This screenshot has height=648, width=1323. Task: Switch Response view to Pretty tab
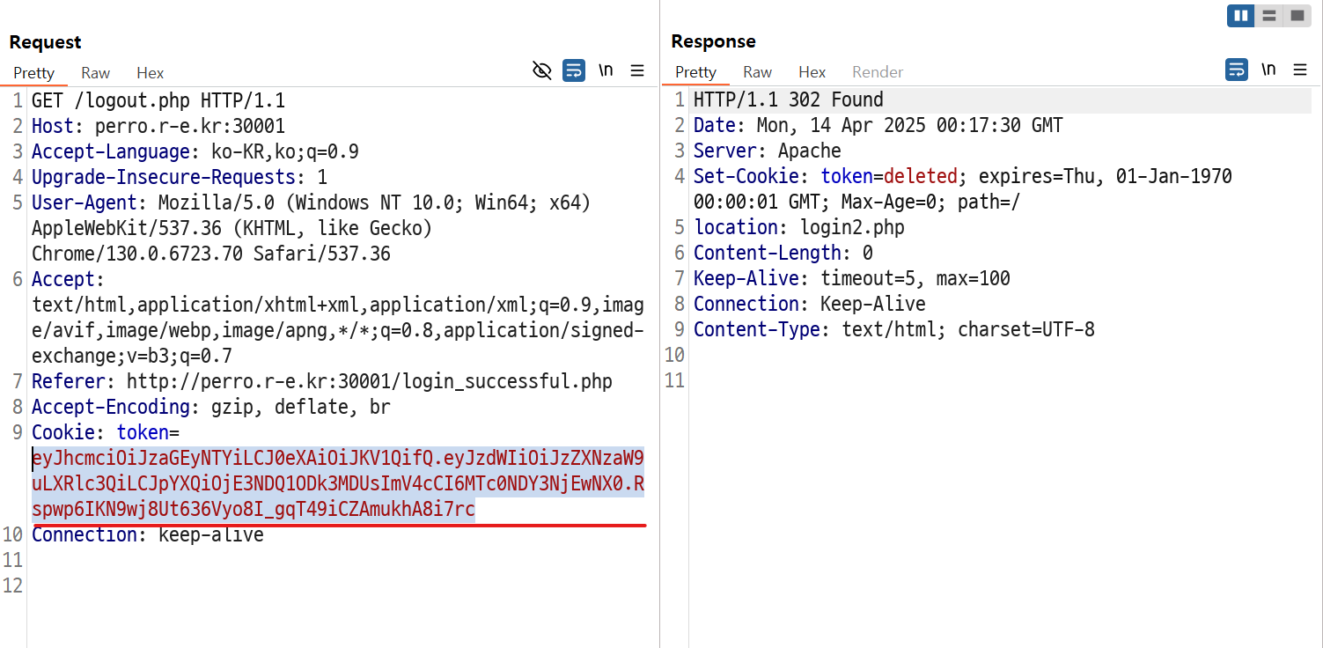(696, 72)
